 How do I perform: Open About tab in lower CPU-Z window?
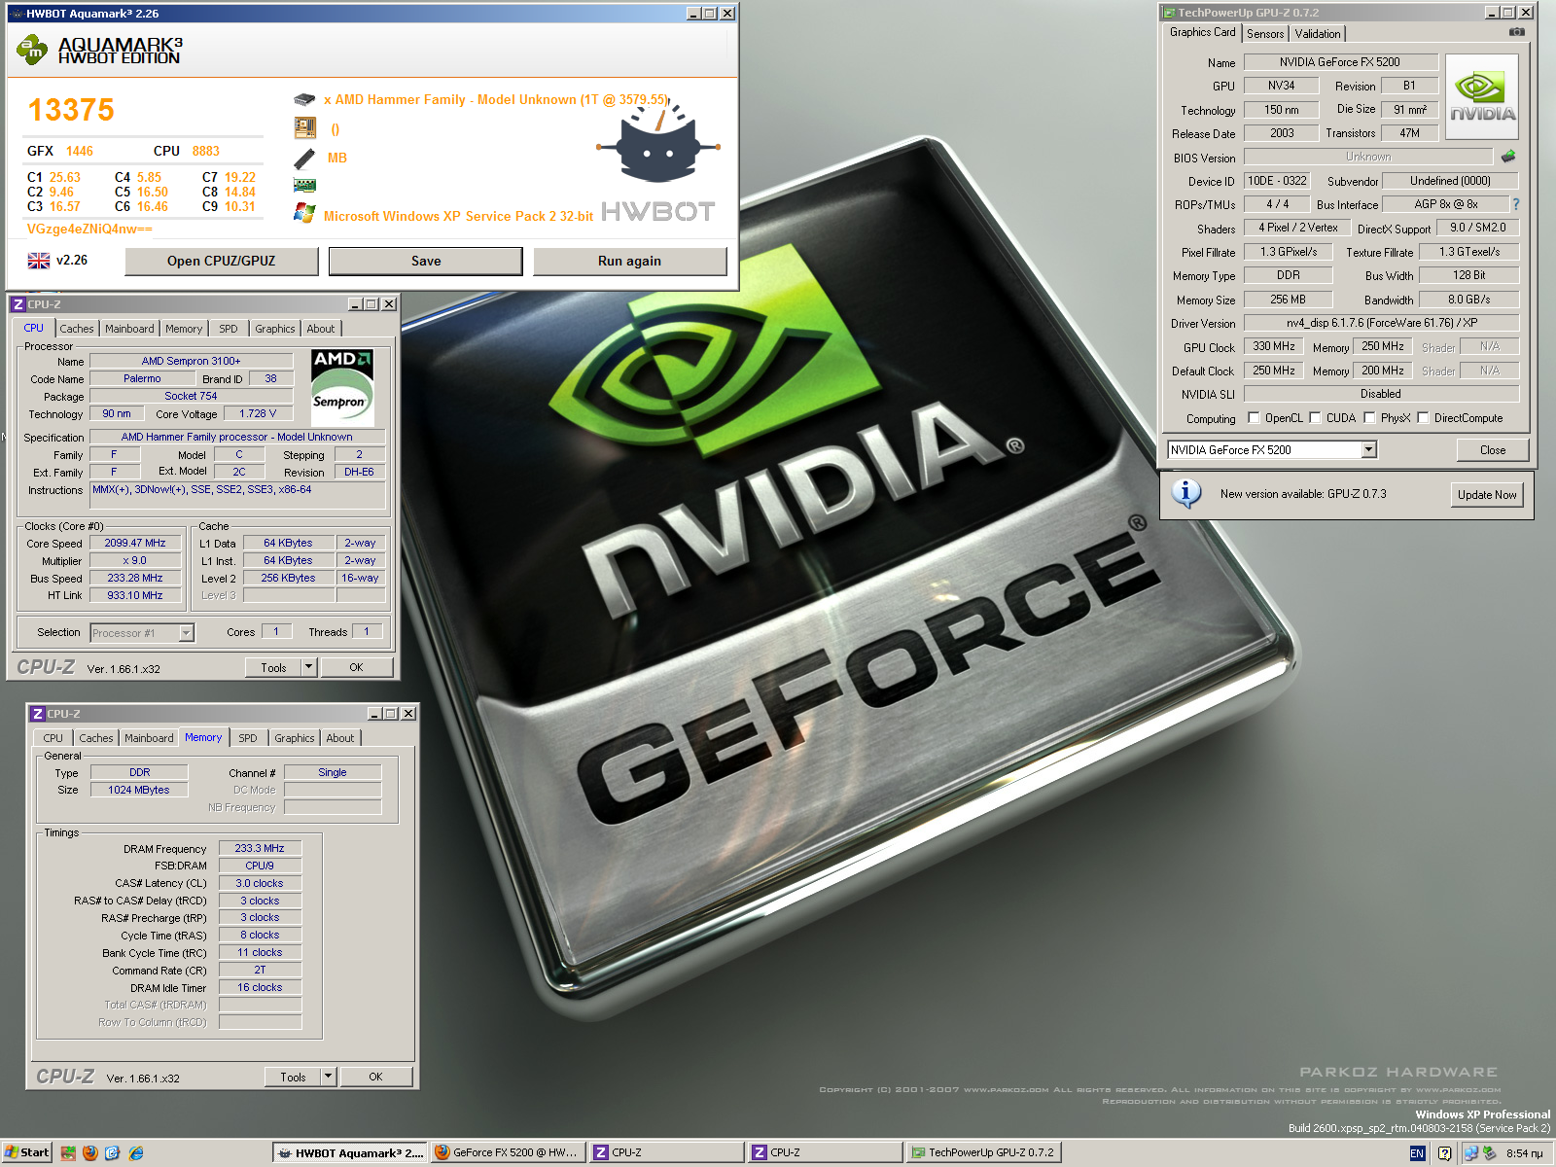click(x=340, y=738)
